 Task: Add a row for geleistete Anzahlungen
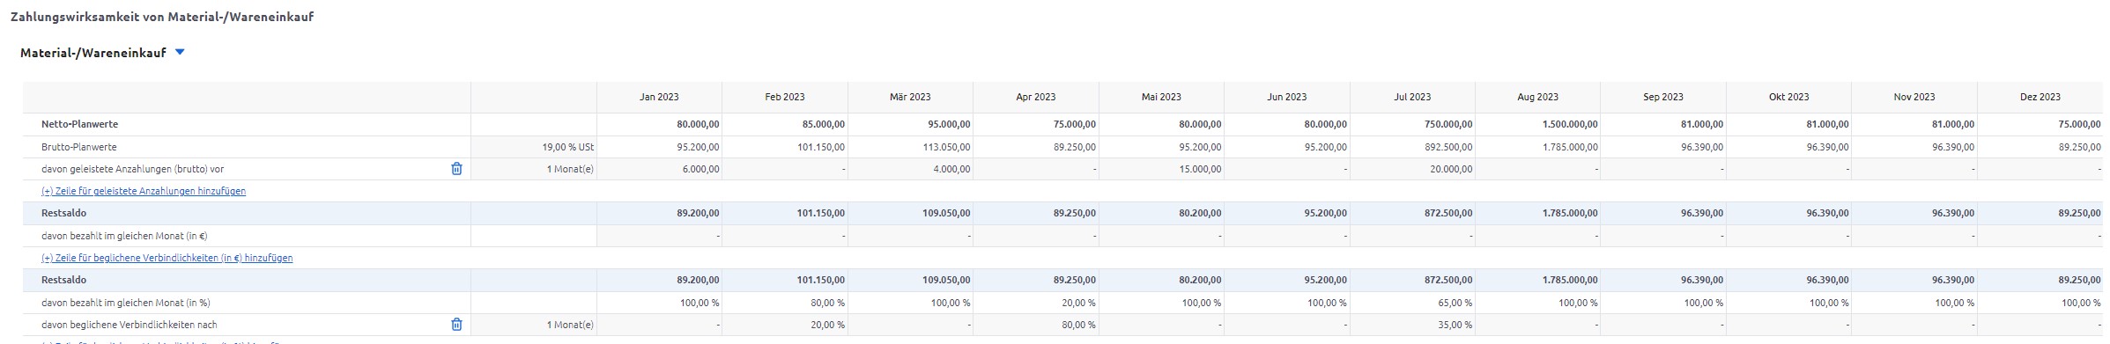(x=144, y=191)
